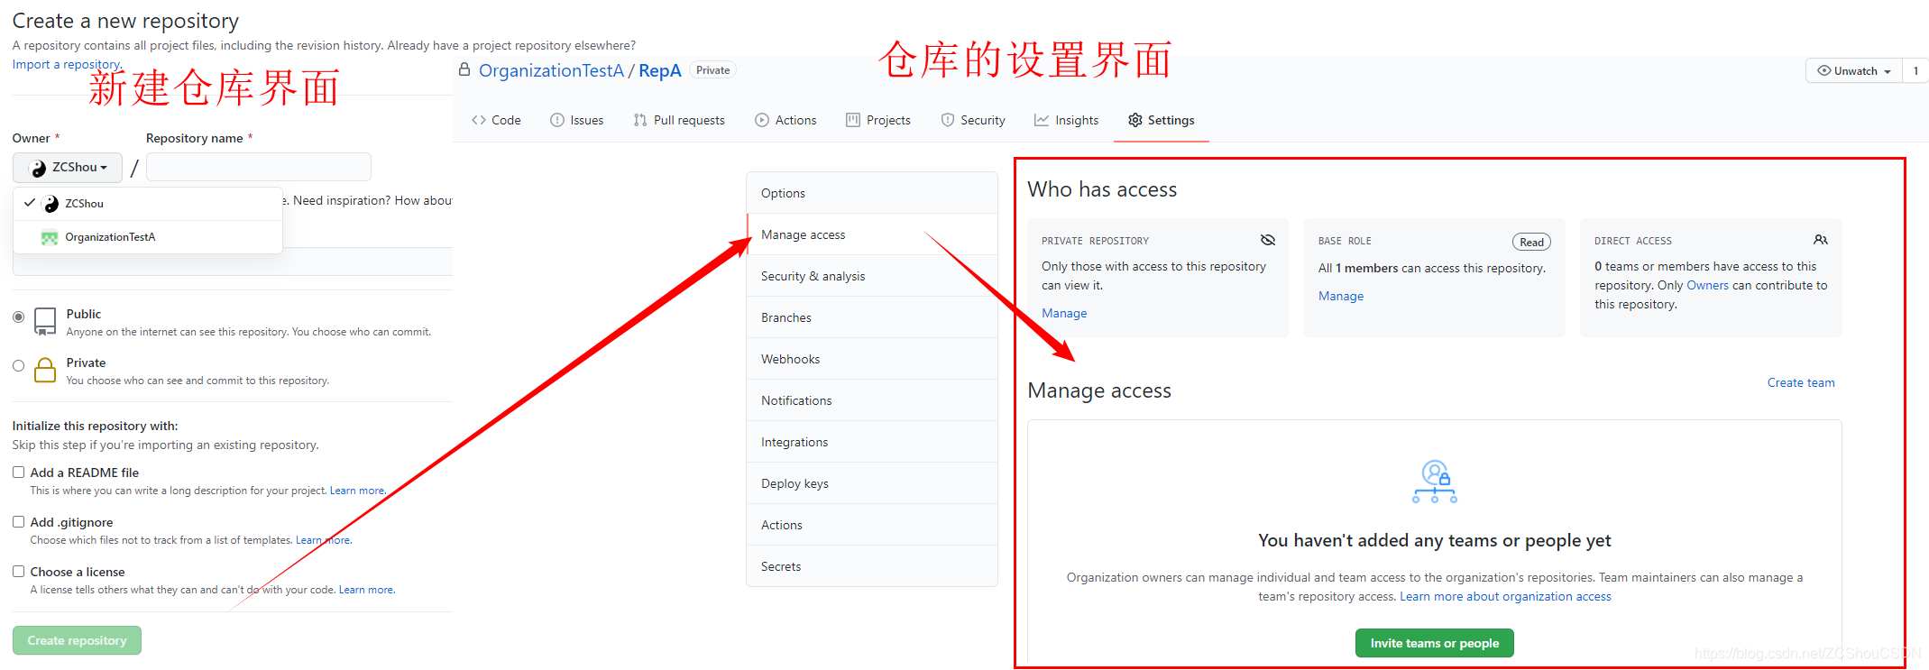Click the Create team link
The height and width of the screenshot is (670, 1929).
[1800, 382]
